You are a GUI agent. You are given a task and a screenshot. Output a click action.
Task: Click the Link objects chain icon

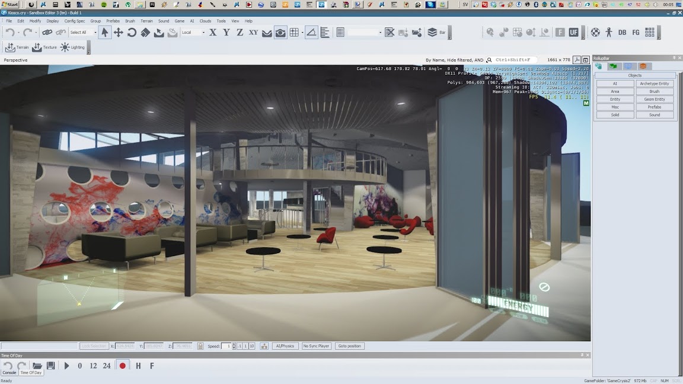pos(47,33)
